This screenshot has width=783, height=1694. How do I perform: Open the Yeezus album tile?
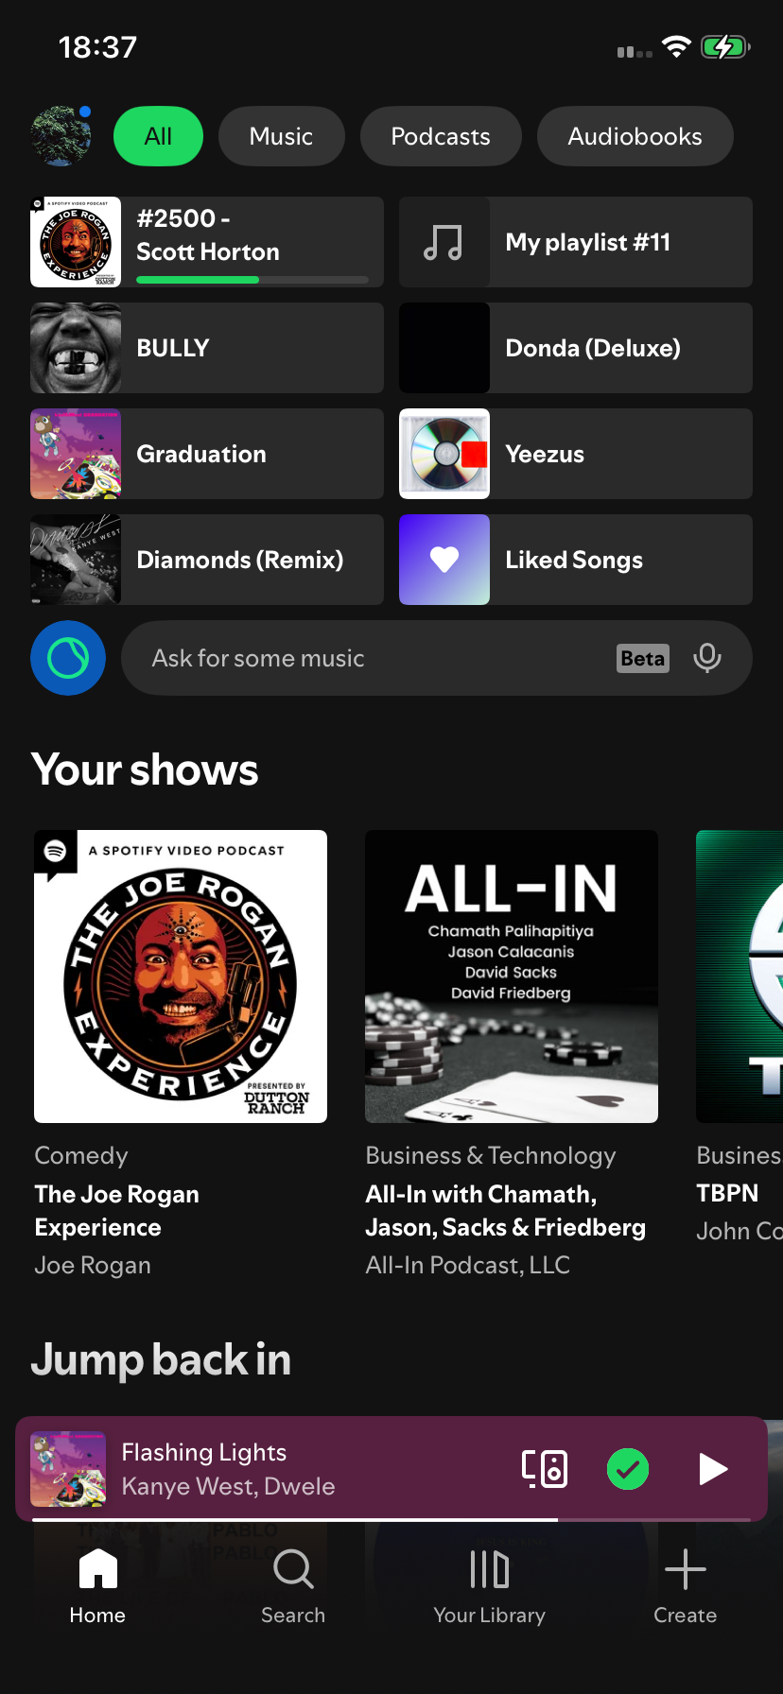pos(576,454)
